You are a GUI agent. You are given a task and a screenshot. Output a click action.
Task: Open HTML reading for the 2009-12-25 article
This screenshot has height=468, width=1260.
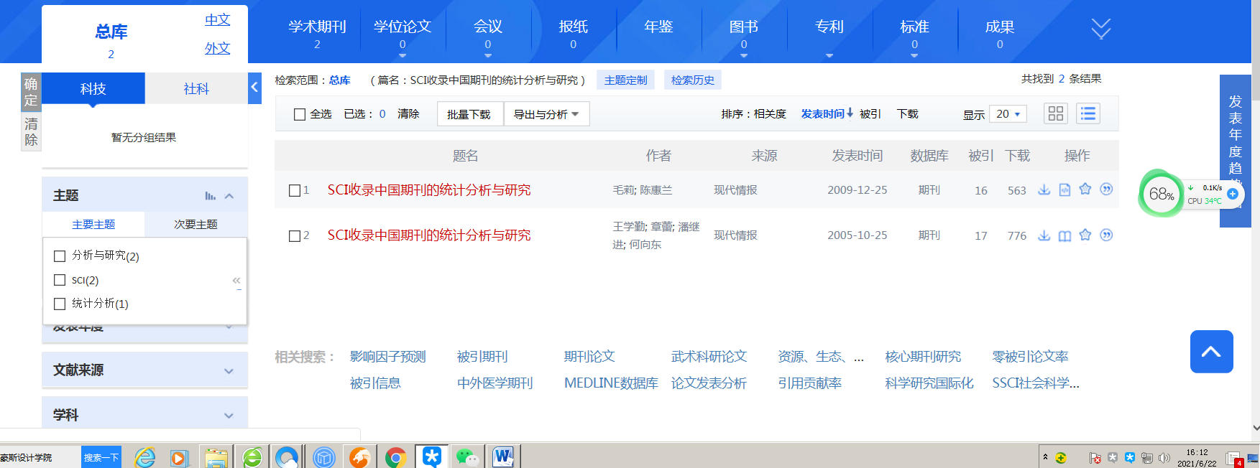1064,189
